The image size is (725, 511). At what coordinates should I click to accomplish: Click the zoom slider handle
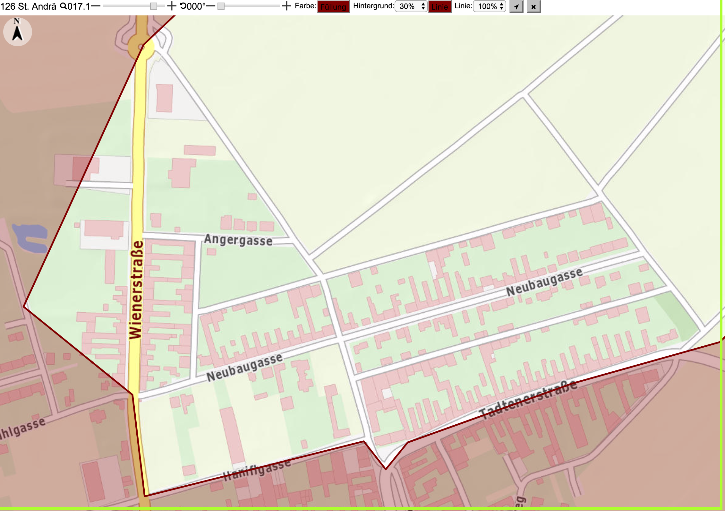154,6
